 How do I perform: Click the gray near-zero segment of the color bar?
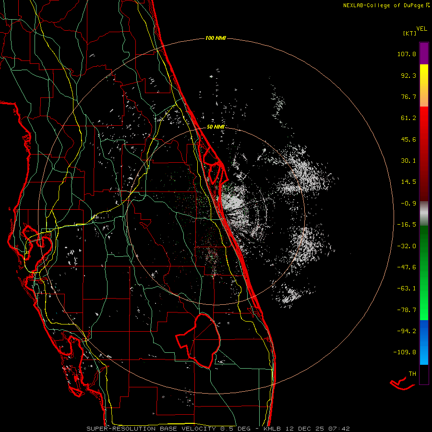[x=424, y=214]
